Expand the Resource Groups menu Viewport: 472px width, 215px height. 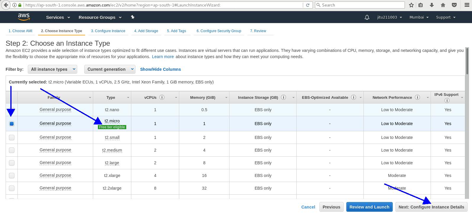click(100, 17)
